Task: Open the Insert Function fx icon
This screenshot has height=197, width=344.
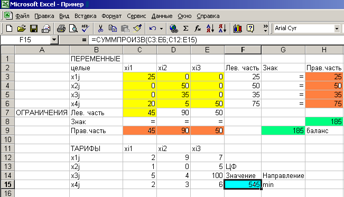Action: point(198,29)
